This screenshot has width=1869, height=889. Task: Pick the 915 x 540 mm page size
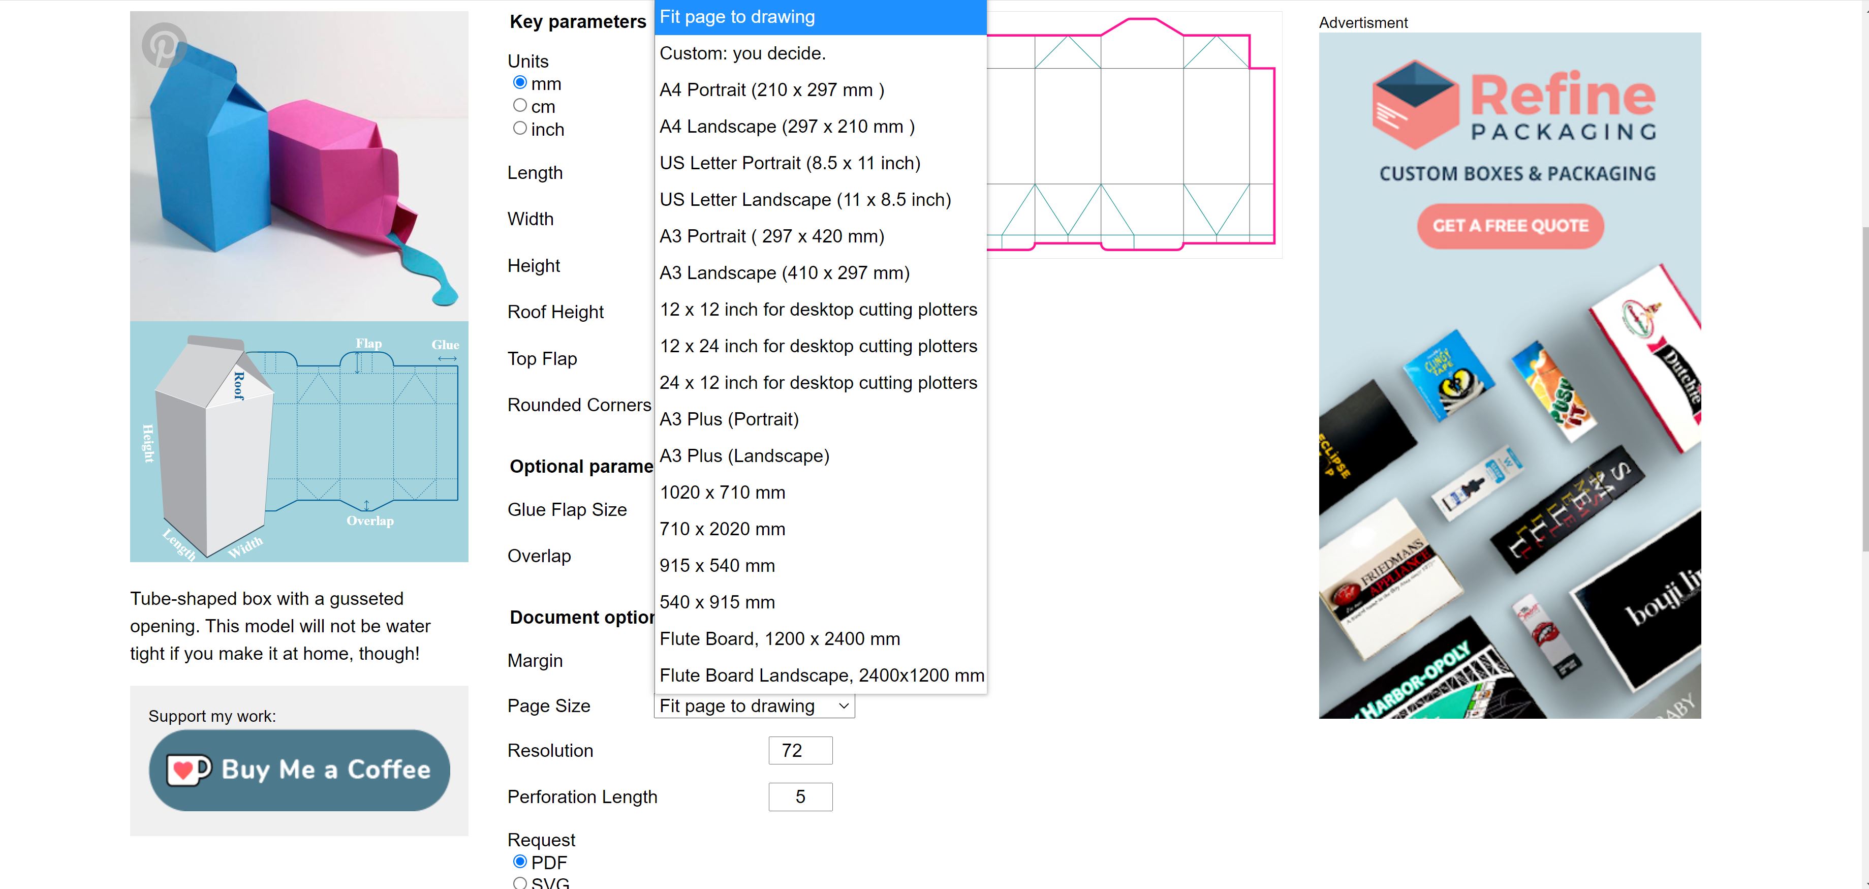[x=820, y=565]
